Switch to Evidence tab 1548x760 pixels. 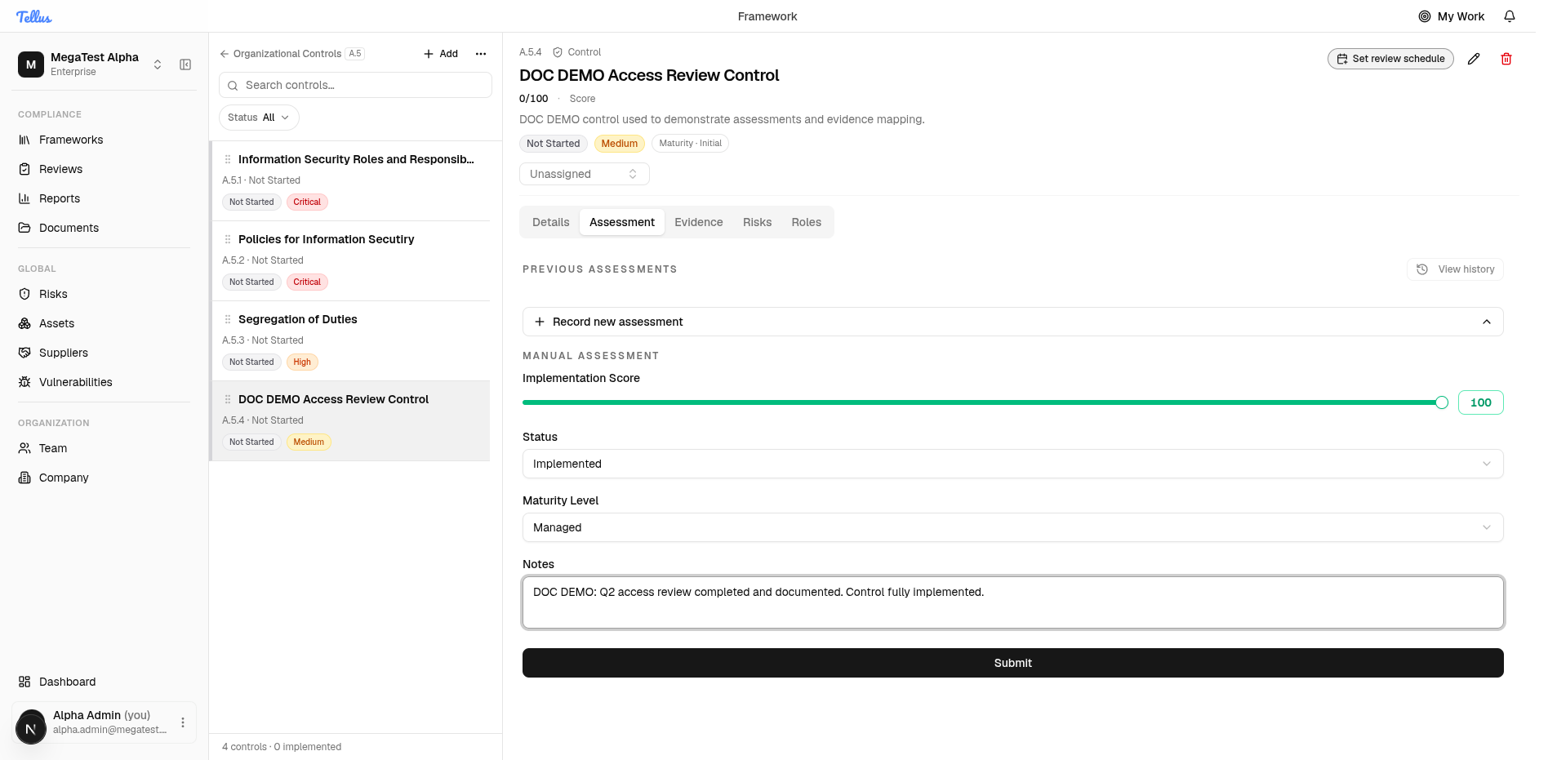[x=699, y=222]
